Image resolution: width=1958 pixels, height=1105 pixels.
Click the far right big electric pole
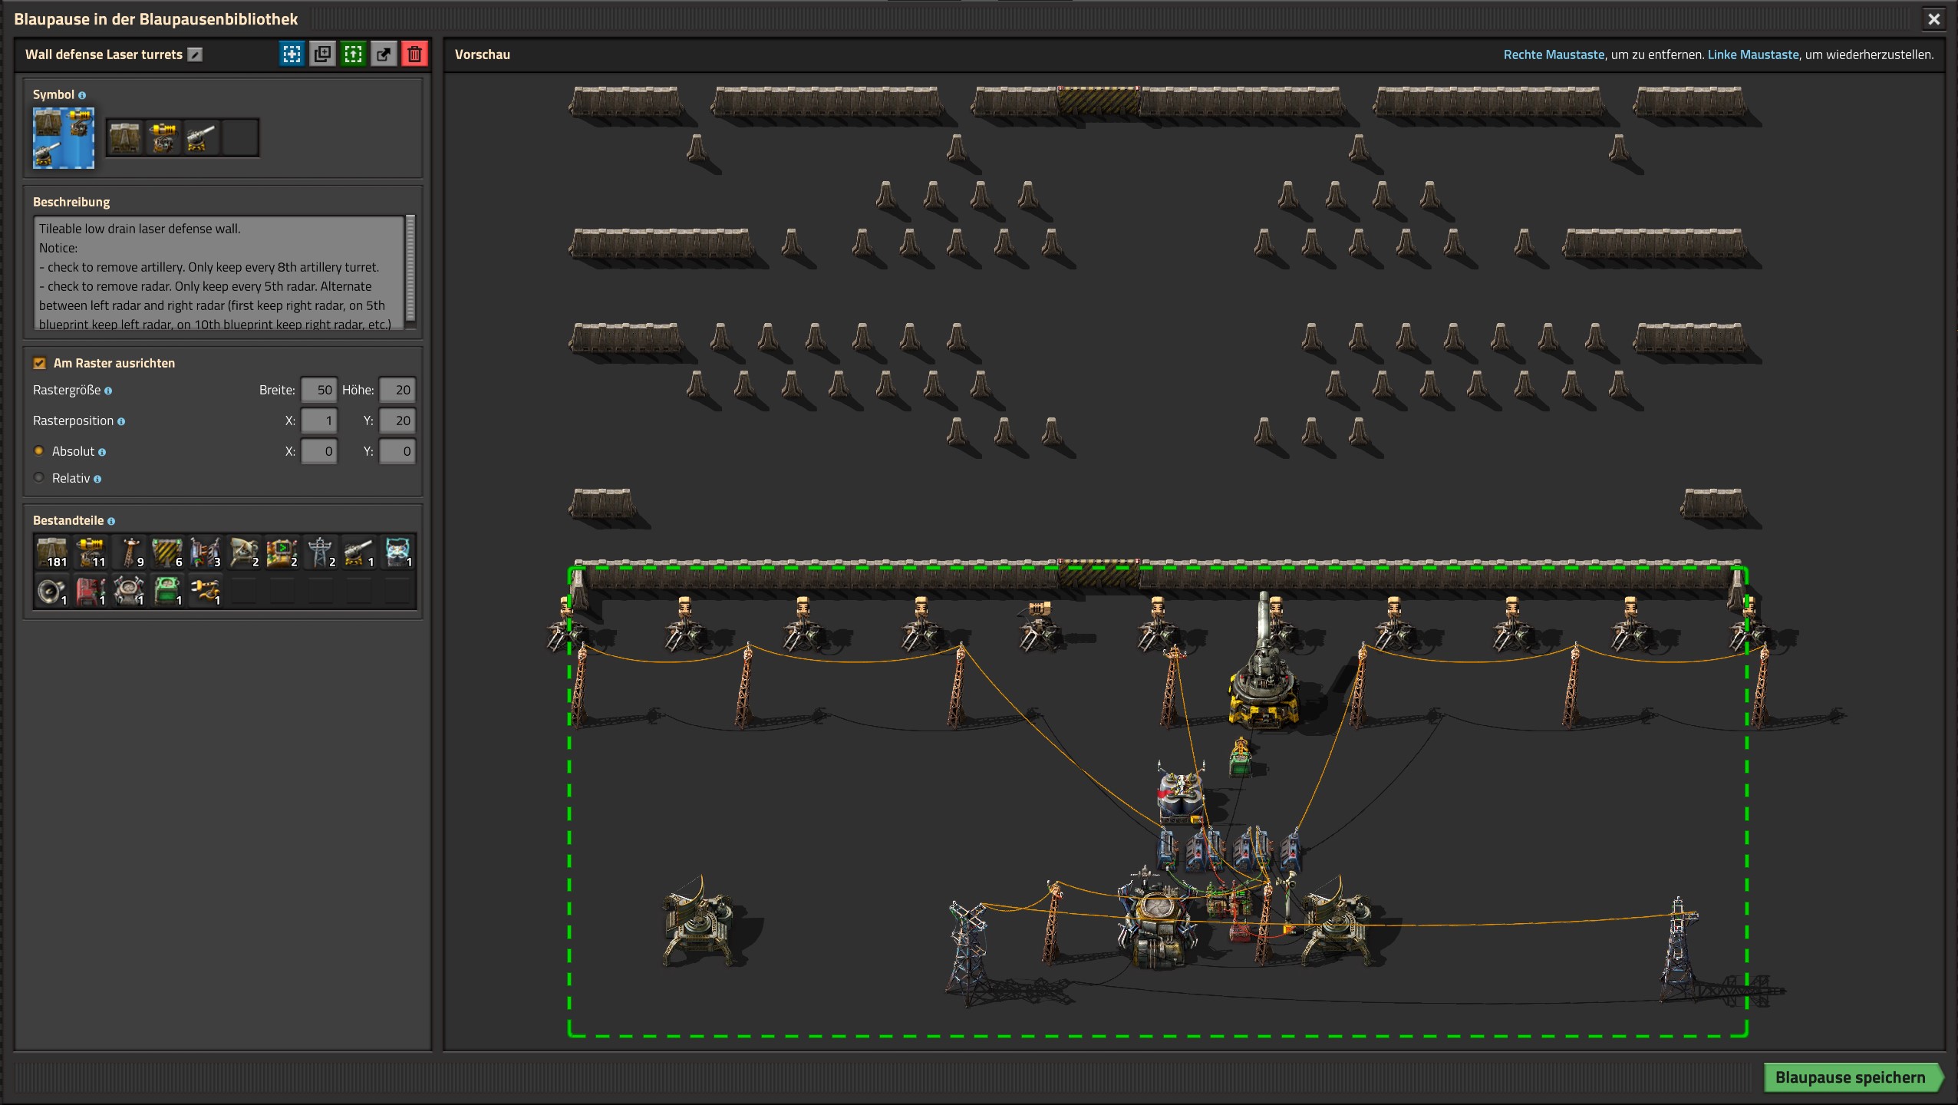(1679, 952)
